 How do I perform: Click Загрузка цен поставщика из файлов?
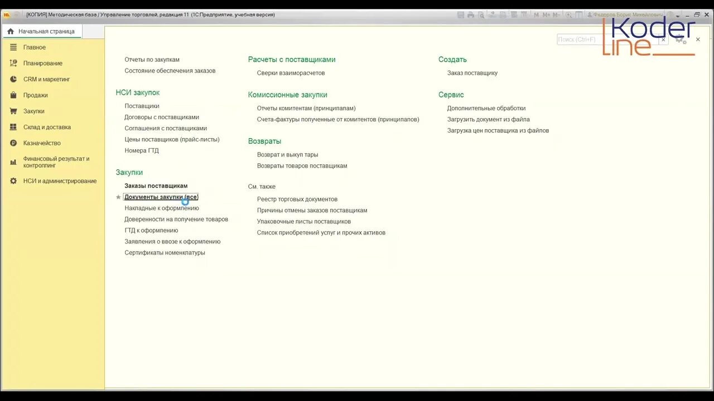click(498, 130)
